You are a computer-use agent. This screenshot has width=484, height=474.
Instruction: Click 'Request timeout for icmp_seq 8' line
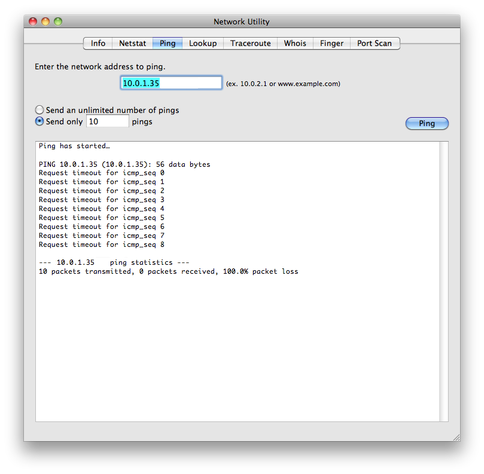click(x=102, y=244)
